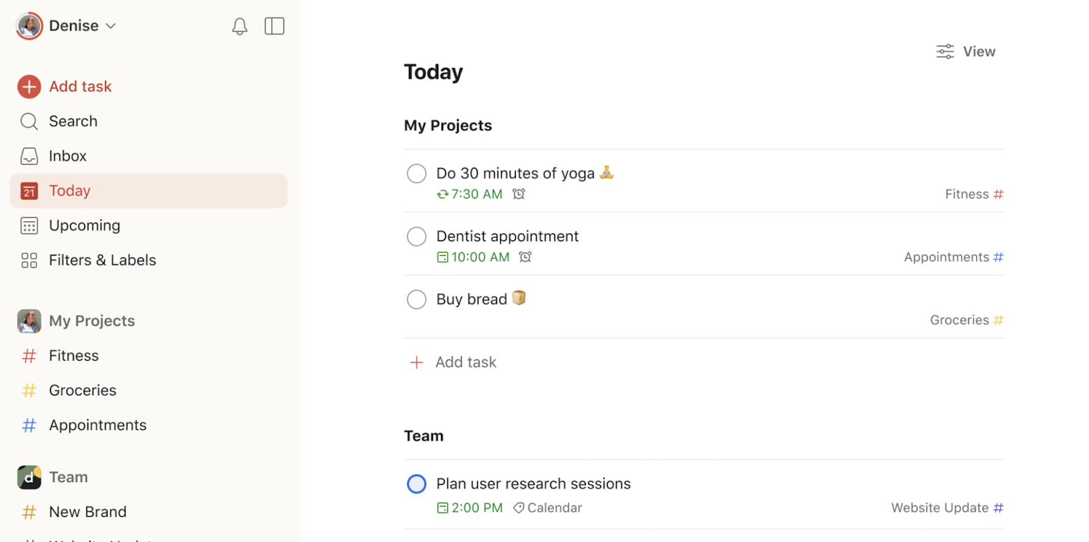Select the Fitness project in sidebar
1089x542 pixels.
coord(73,355)
